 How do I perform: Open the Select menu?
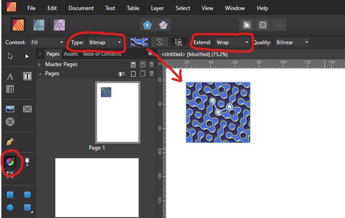pos(183,8)
